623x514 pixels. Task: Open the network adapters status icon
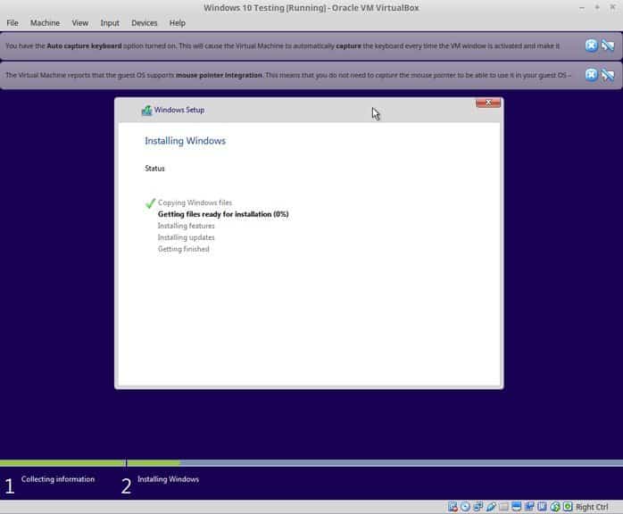(x=478, y=507)
